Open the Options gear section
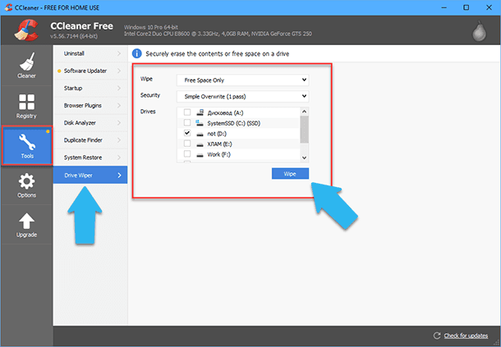This screenshot has width=501, height=347. pos(26,185)
